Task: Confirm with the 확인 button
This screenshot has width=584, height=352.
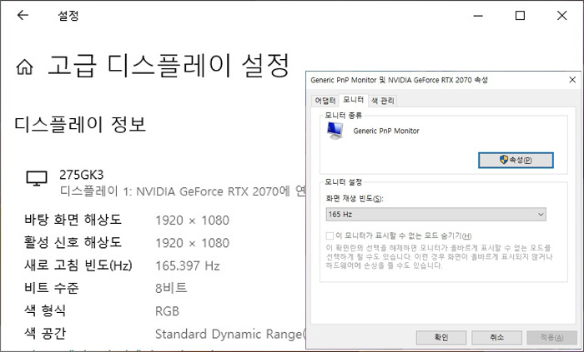Action: (441, 337)
